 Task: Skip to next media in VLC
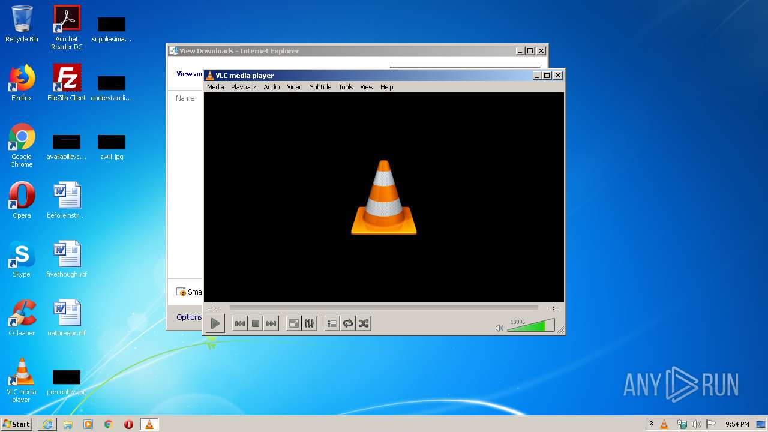coord(271,323)
